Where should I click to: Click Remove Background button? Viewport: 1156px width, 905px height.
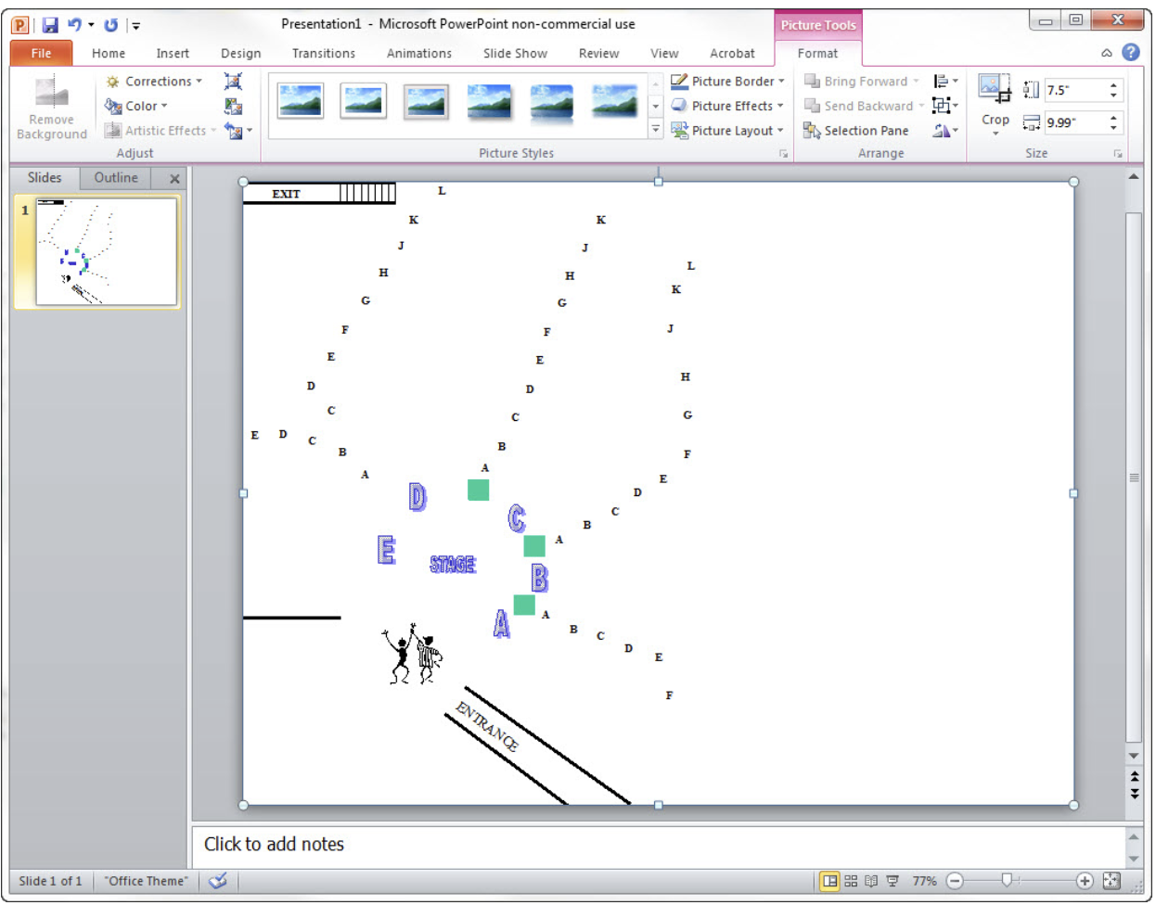[x=52, y=108]
